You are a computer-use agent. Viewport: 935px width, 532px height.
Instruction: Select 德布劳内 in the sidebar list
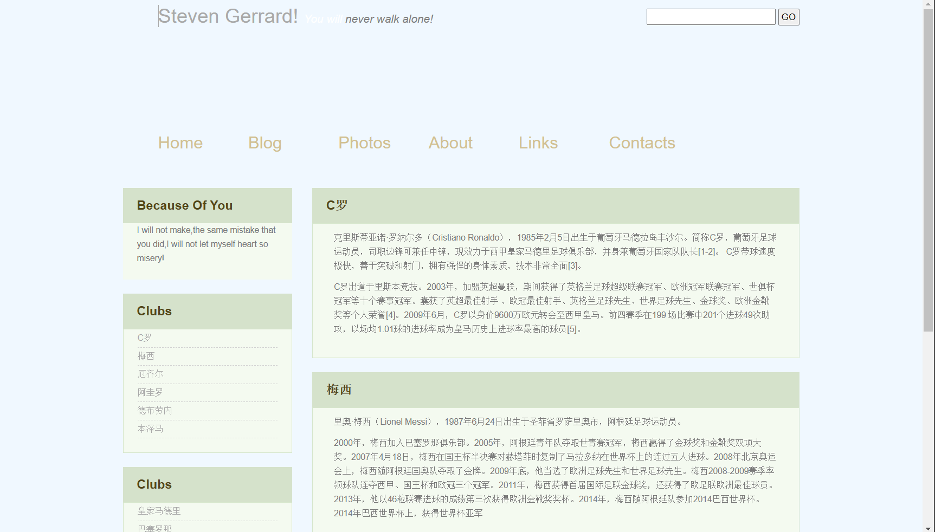point(154,410)
